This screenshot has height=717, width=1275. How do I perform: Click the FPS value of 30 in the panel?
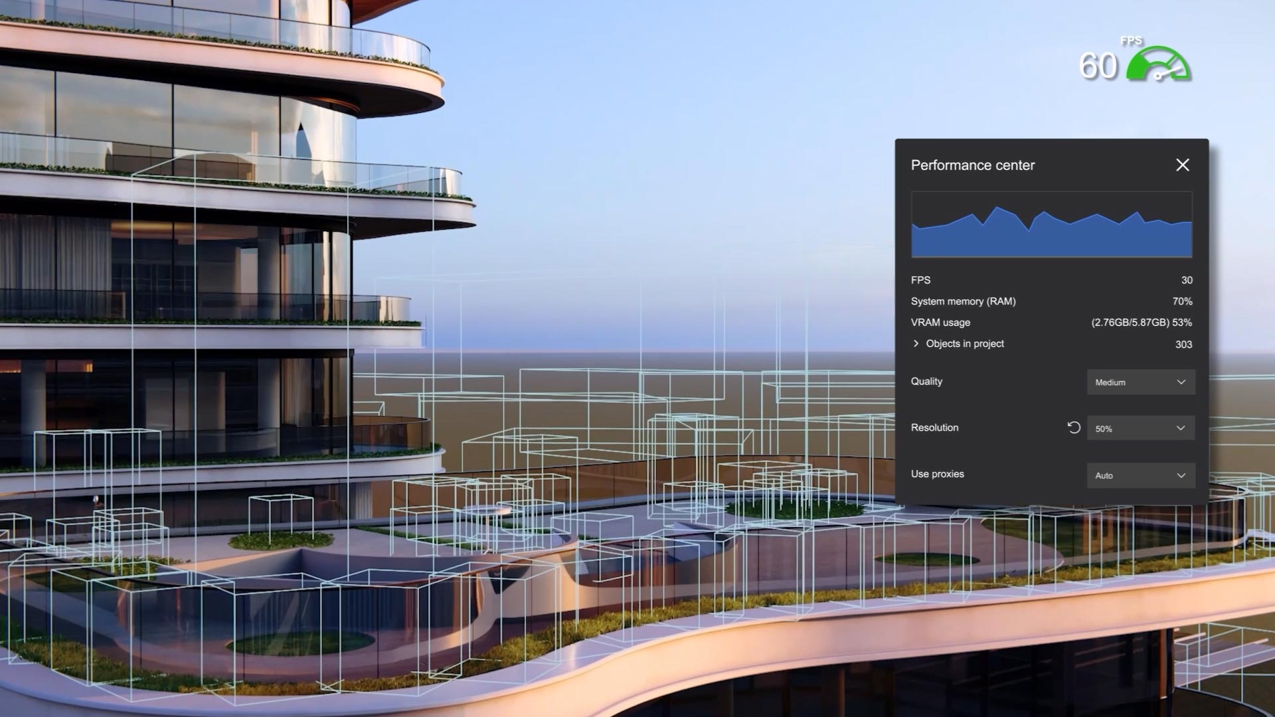coord(1186,280)
